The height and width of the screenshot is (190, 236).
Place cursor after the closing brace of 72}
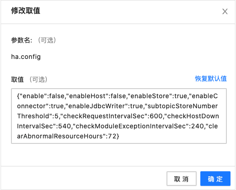(x=119, y=136)
